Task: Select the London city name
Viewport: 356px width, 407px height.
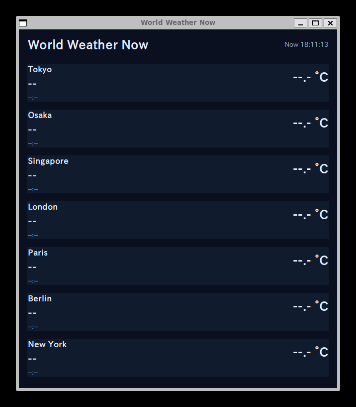Action: coord(43,207)
